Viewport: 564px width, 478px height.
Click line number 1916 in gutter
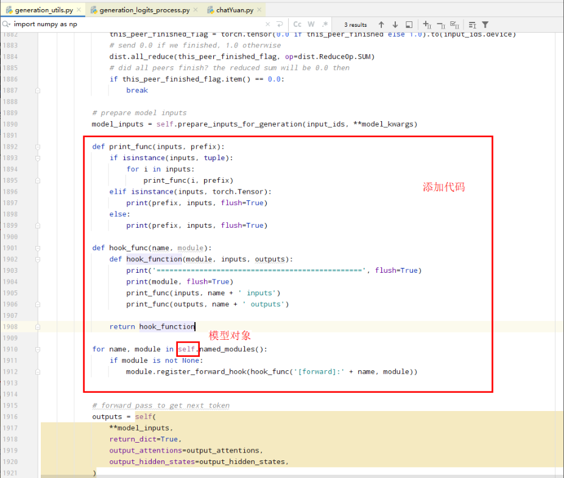(x=10, y=416)
